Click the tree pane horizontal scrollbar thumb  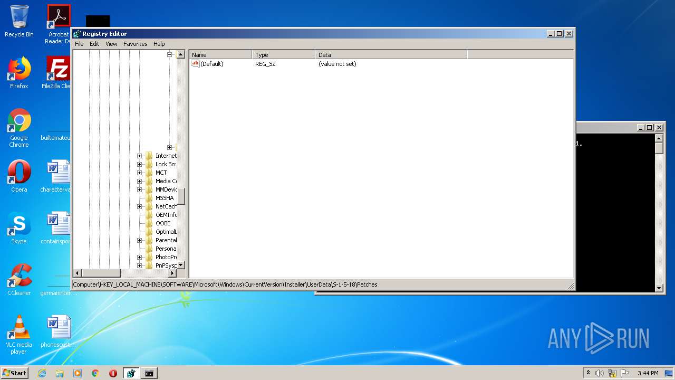(x=101, y=273)
